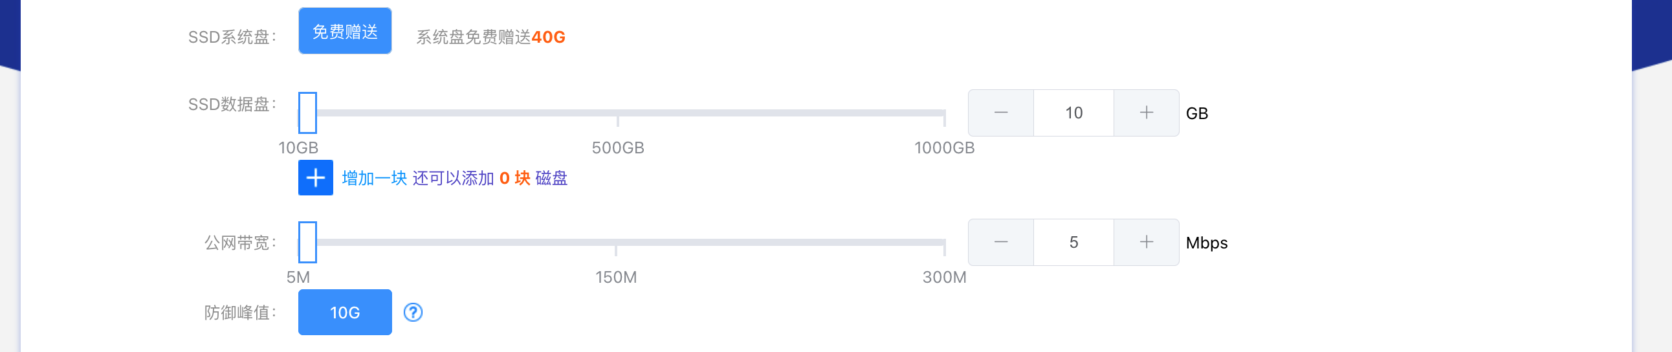Viewport: 1672px width, 352px height.
Task: Open the help question mark next to 10G
Action: pos(413,313)
